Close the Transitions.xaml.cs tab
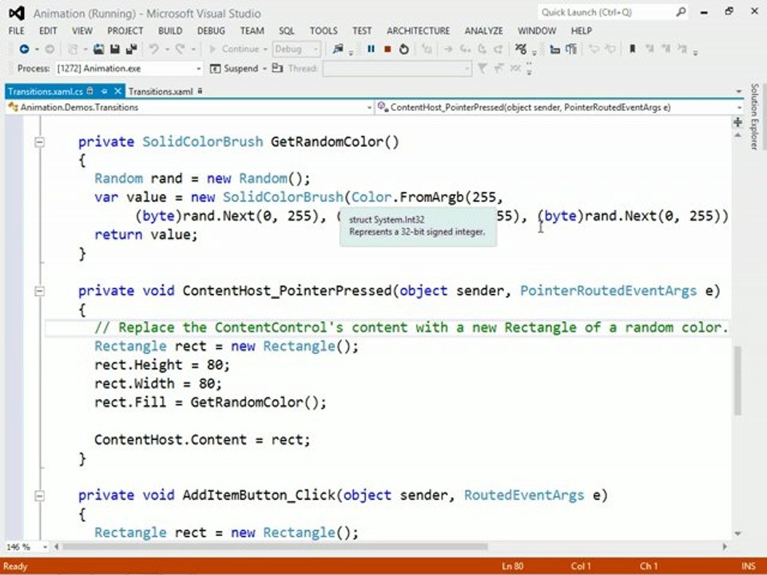This screenshot has width=767, height=575. coord(117,91)
